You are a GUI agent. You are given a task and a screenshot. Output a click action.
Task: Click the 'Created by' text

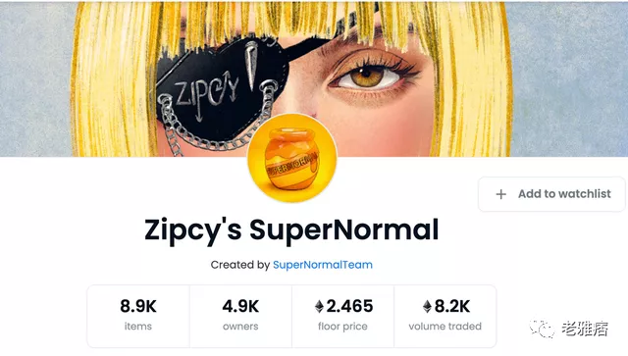240,265
